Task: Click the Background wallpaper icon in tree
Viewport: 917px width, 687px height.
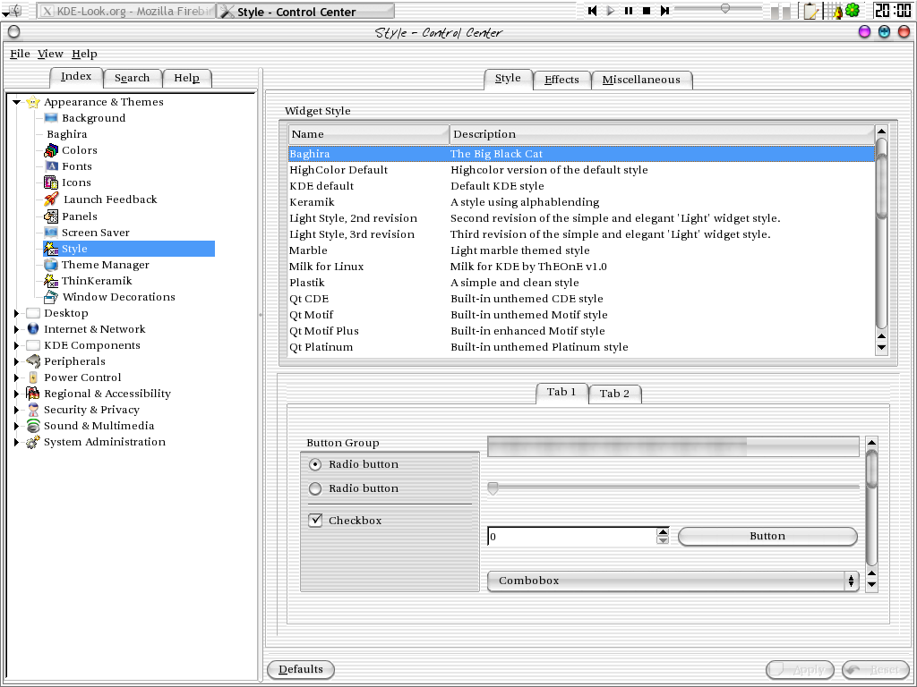Action: tap(51, 118)
